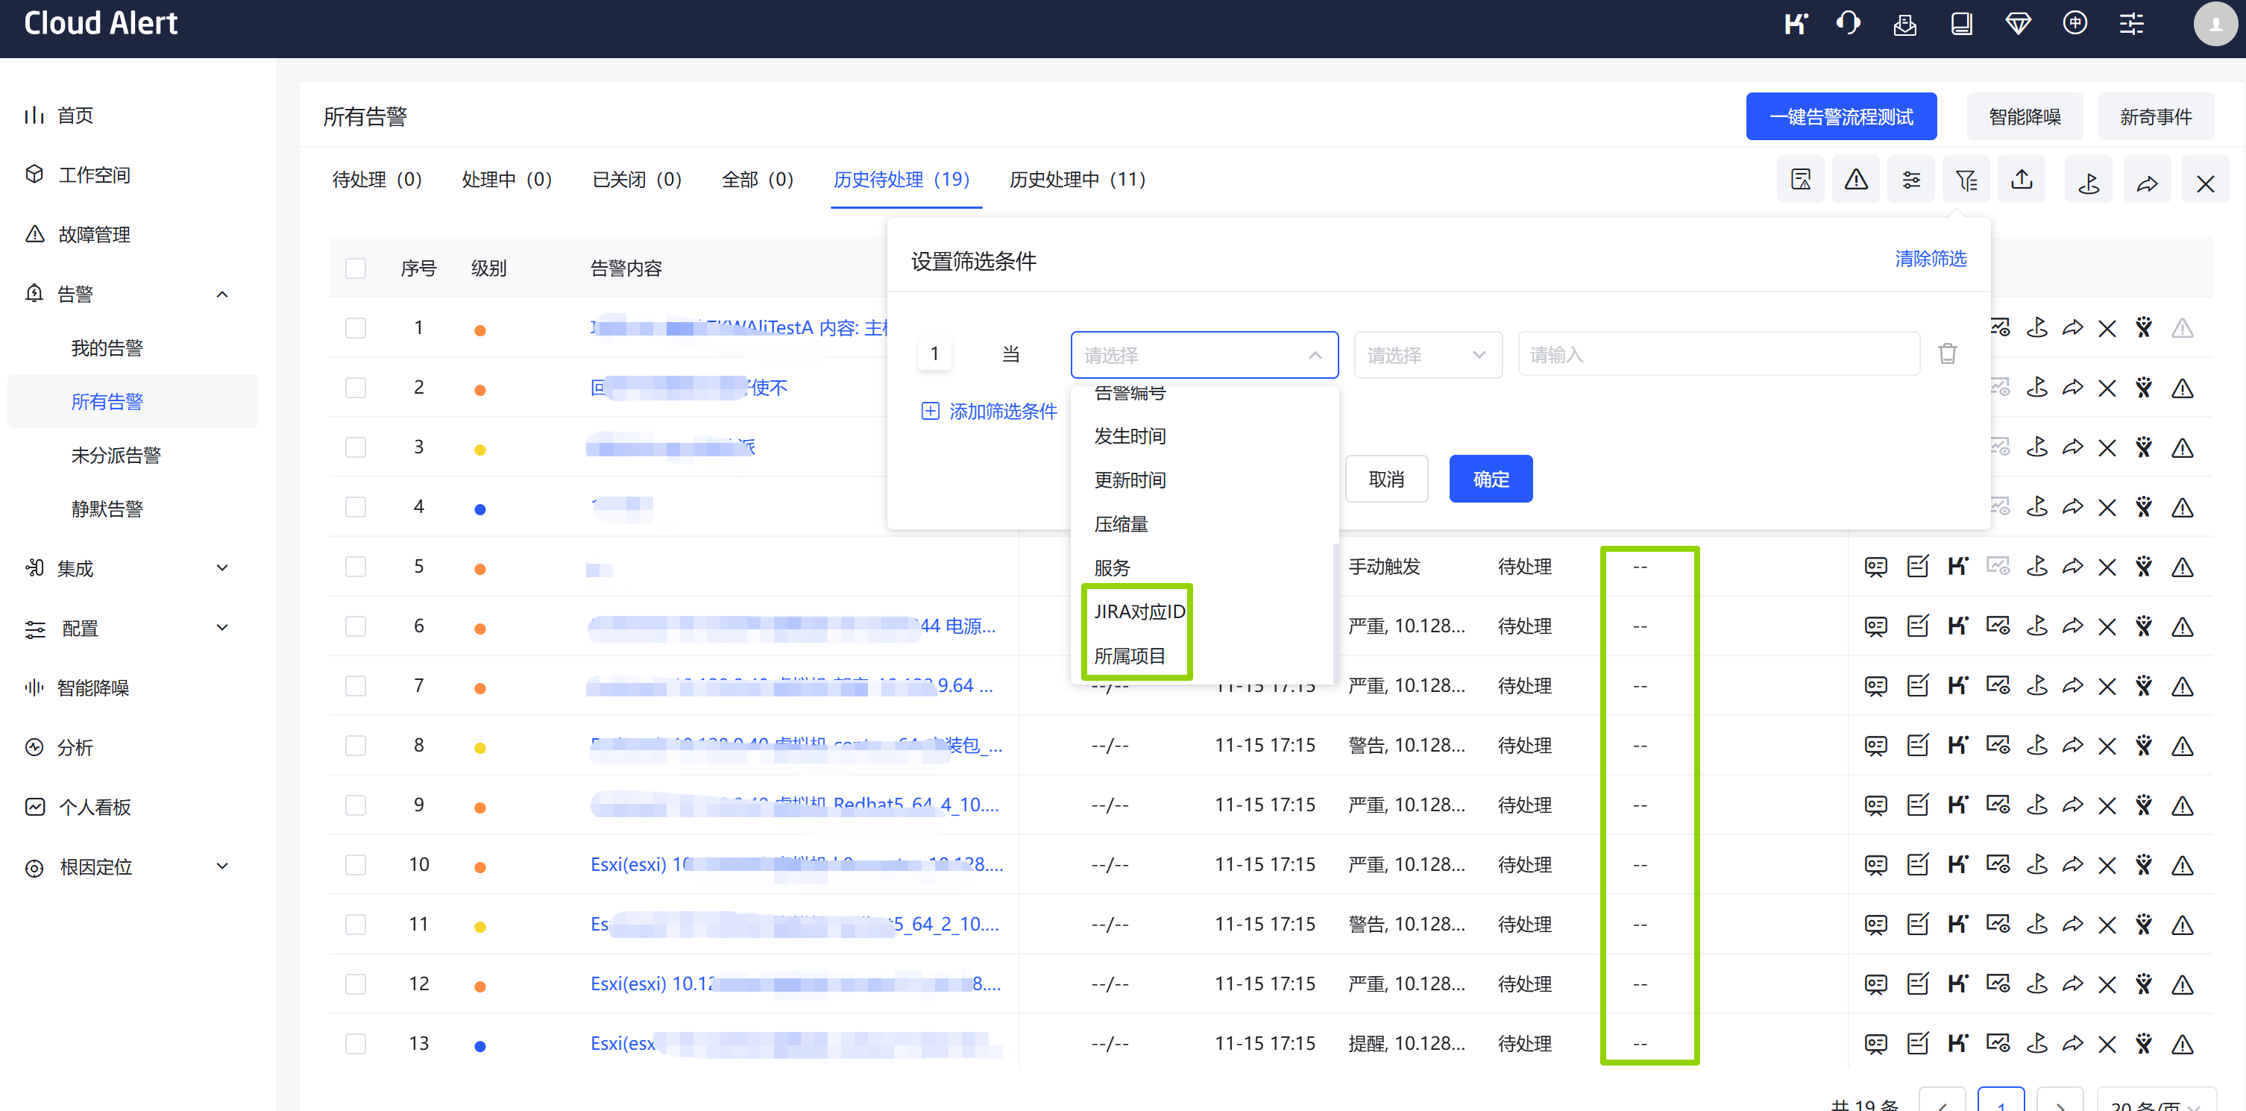
Task: Click the export upload icon in toolbar
Action: [2021, 180]
